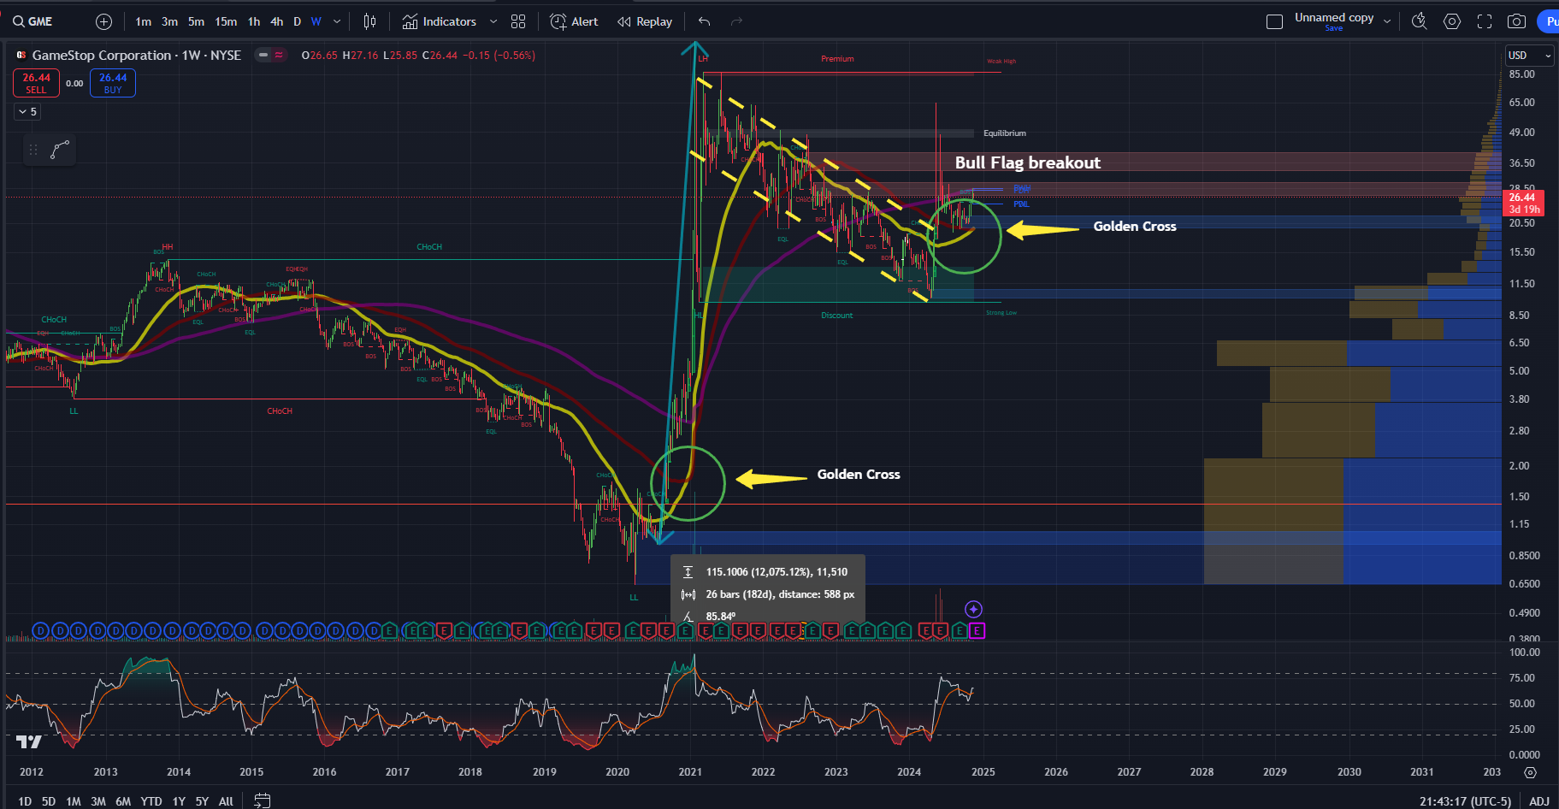Select the curve drawing tool

(x=60, y=150)
